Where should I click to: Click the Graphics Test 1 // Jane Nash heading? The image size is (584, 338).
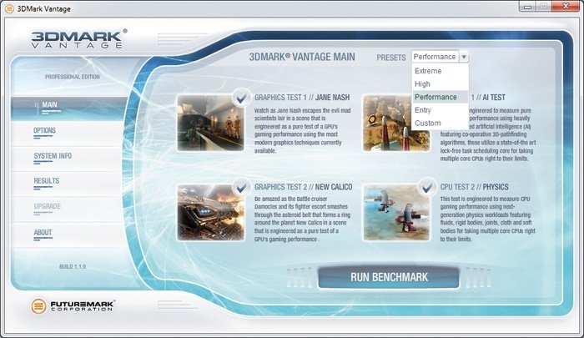click(302, 98)
